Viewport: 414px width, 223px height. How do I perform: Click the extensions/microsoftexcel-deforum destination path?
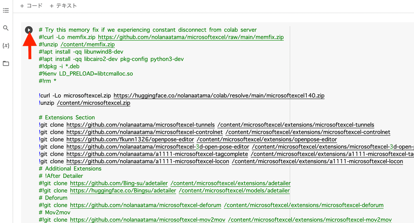[304, 205]
